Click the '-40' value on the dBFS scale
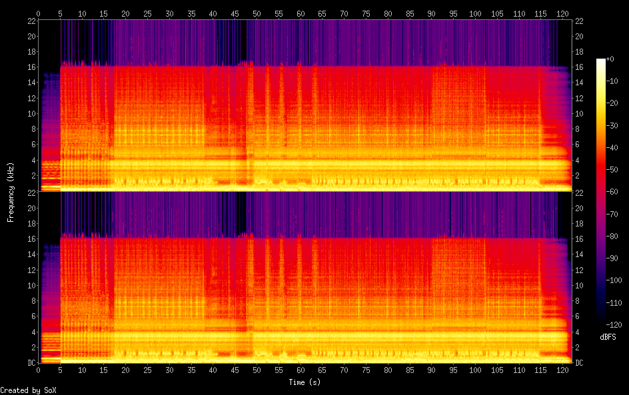The height and width of the screenshot is (395, 629). [x=612, y=148]
